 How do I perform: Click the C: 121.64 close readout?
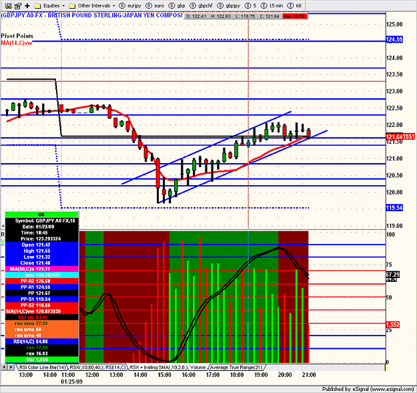pos(270,16)
